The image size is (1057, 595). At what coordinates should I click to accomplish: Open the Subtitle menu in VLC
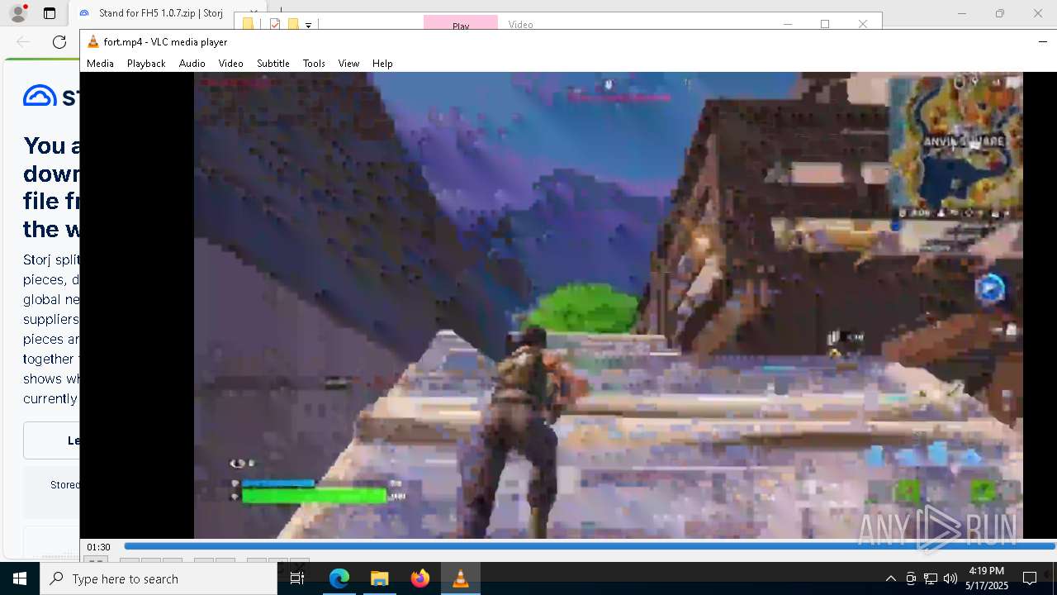click(273, 64)
